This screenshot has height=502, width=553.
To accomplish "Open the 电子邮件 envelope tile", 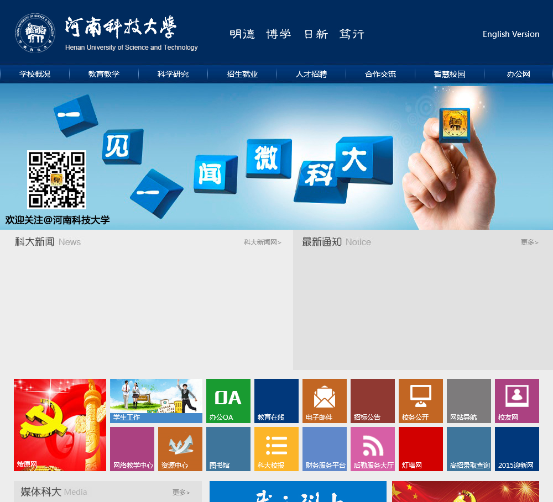I will pos(325,401).
